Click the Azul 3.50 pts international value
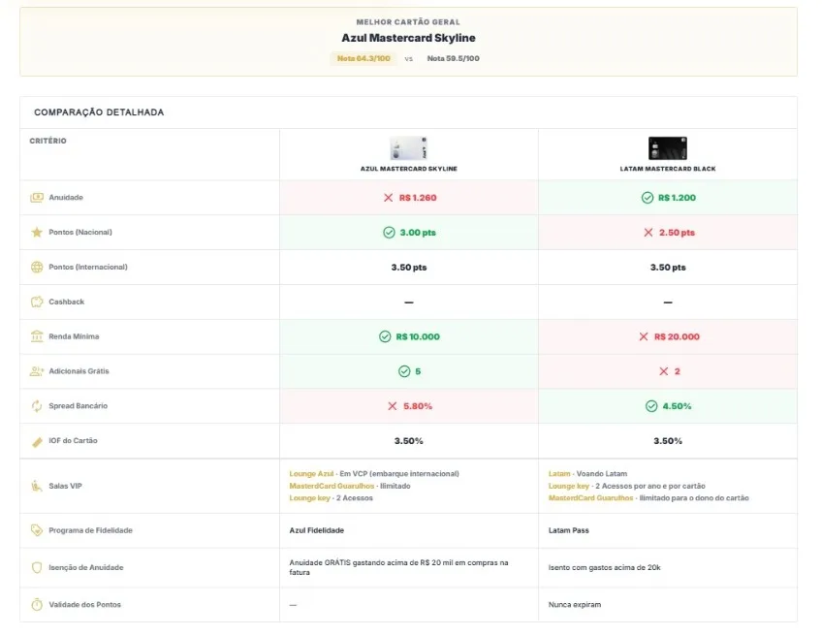822x636 pixels. click(409, 268)
